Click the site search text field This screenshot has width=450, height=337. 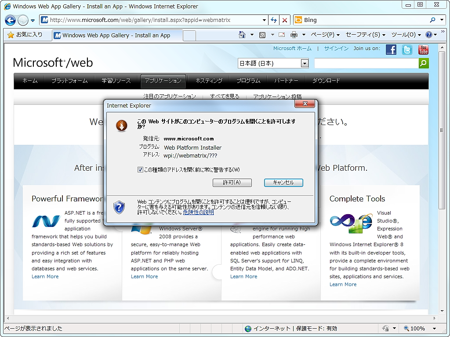[x=367, y=63]
